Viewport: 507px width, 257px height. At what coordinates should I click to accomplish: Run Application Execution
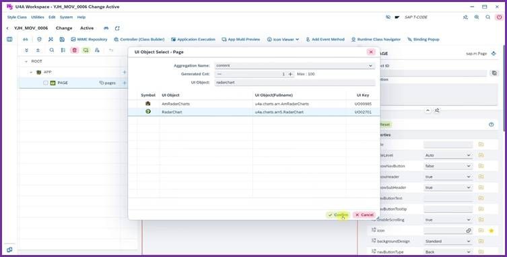193,40
